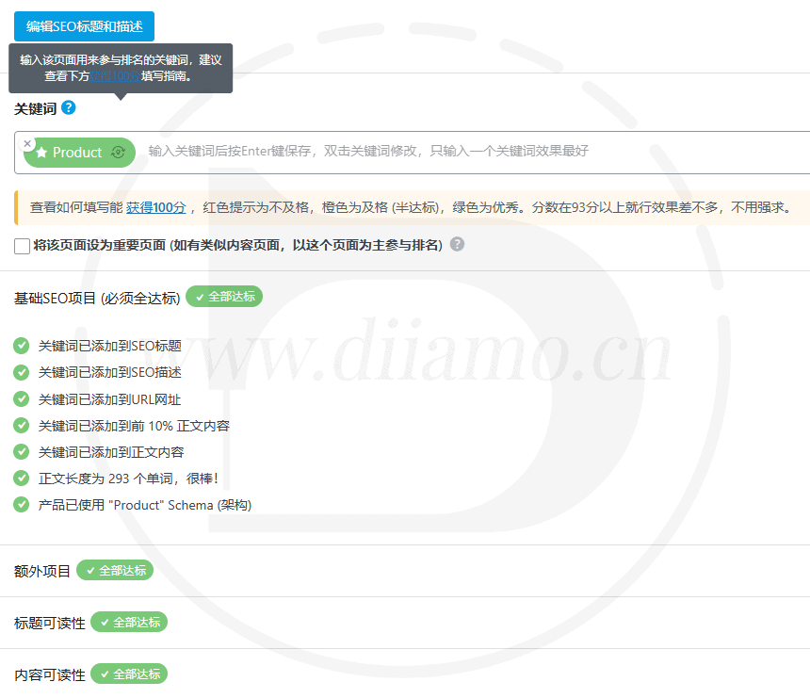This screenshot has width=810, height=698.
Task: Click the trends eye icon on the Product tag
Action: point(119,153)
